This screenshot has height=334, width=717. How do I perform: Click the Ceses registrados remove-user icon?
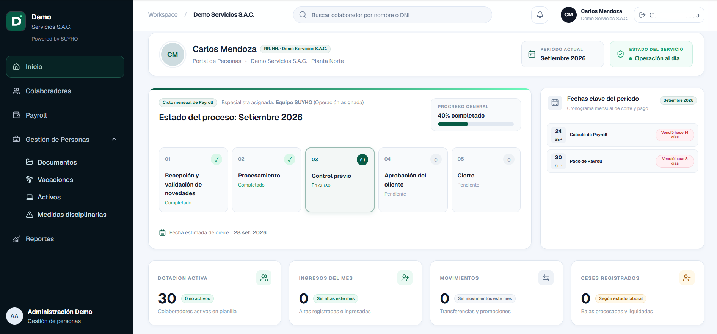[x=687, y=278]
